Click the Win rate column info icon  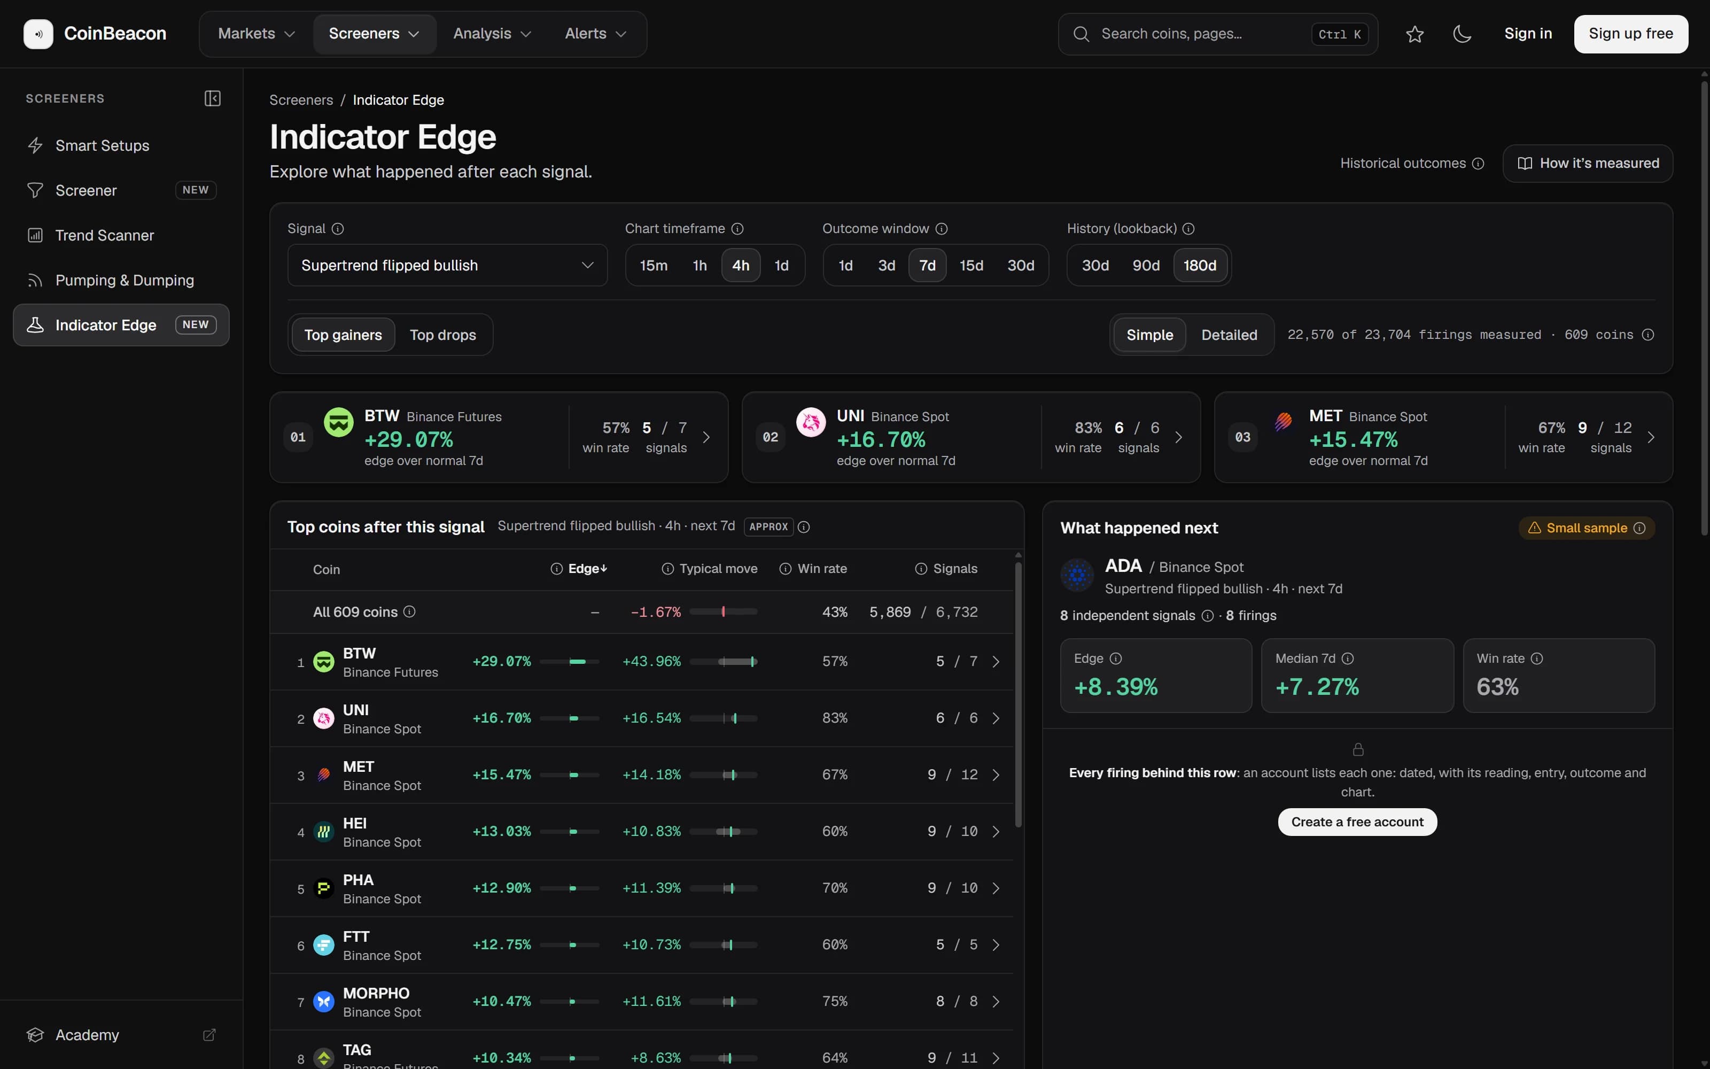pyautogui.click(x=785, y=568)
